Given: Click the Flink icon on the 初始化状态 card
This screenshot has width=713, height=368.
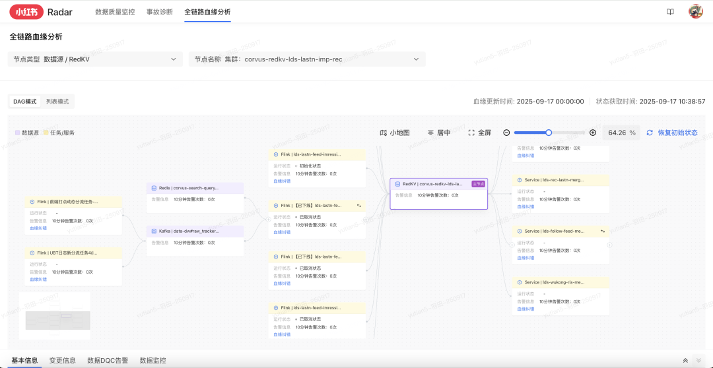Looking at the screenshot, I should [276, 154].
